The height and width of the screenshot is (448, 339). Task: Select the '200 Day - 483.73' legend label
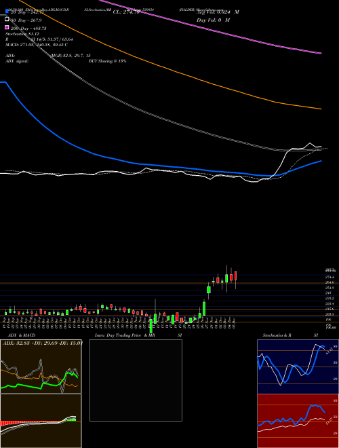click(28, 29)
